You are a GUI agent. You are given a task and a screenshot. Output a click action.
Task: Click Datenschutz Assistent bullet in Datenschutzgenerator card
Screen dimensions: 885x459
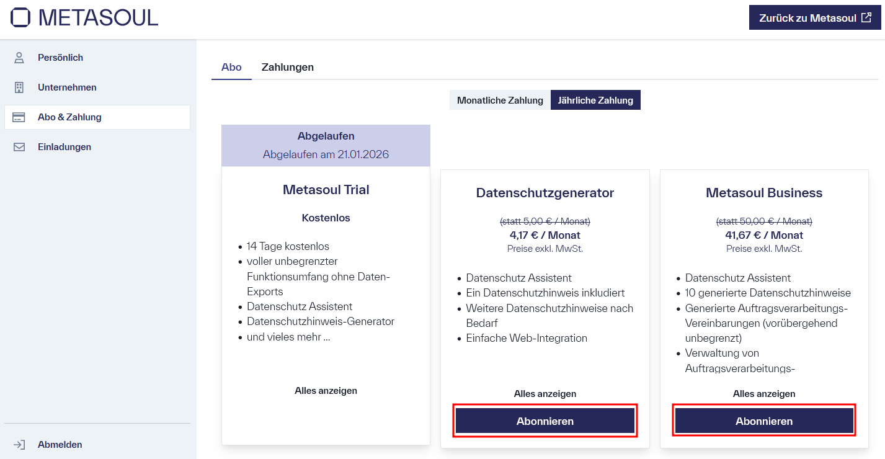pyautogui.click(x=518, y=278)
